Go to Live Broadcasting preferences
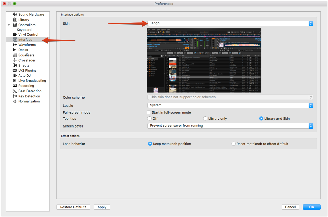Viewport: 328px width, 217px height. [x=32, y=81]
